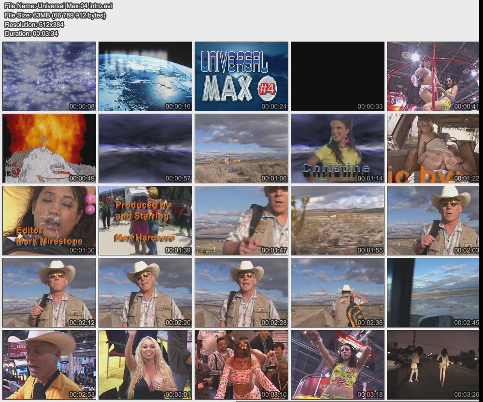The height and width of the screenshot is (402, 483).
Task: Click the File Name text line
Action: 58,6
